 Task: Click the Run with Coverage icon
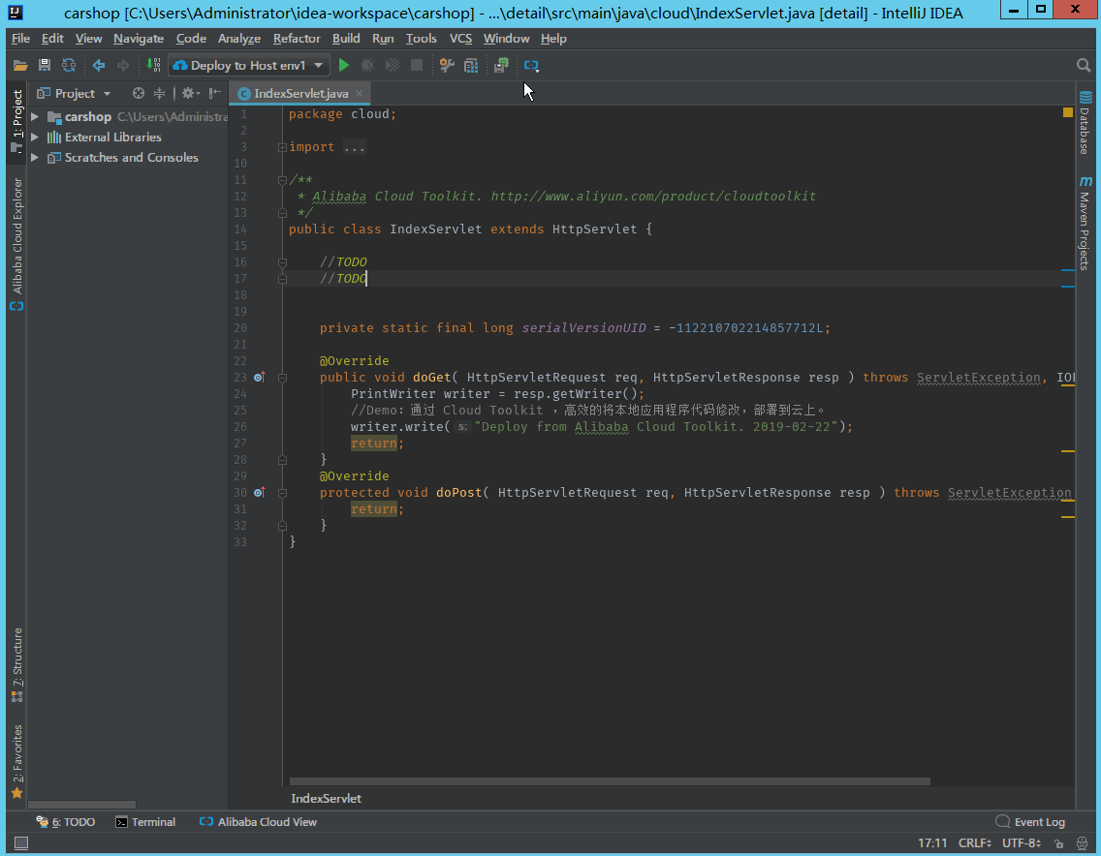[x=393, y=65]
